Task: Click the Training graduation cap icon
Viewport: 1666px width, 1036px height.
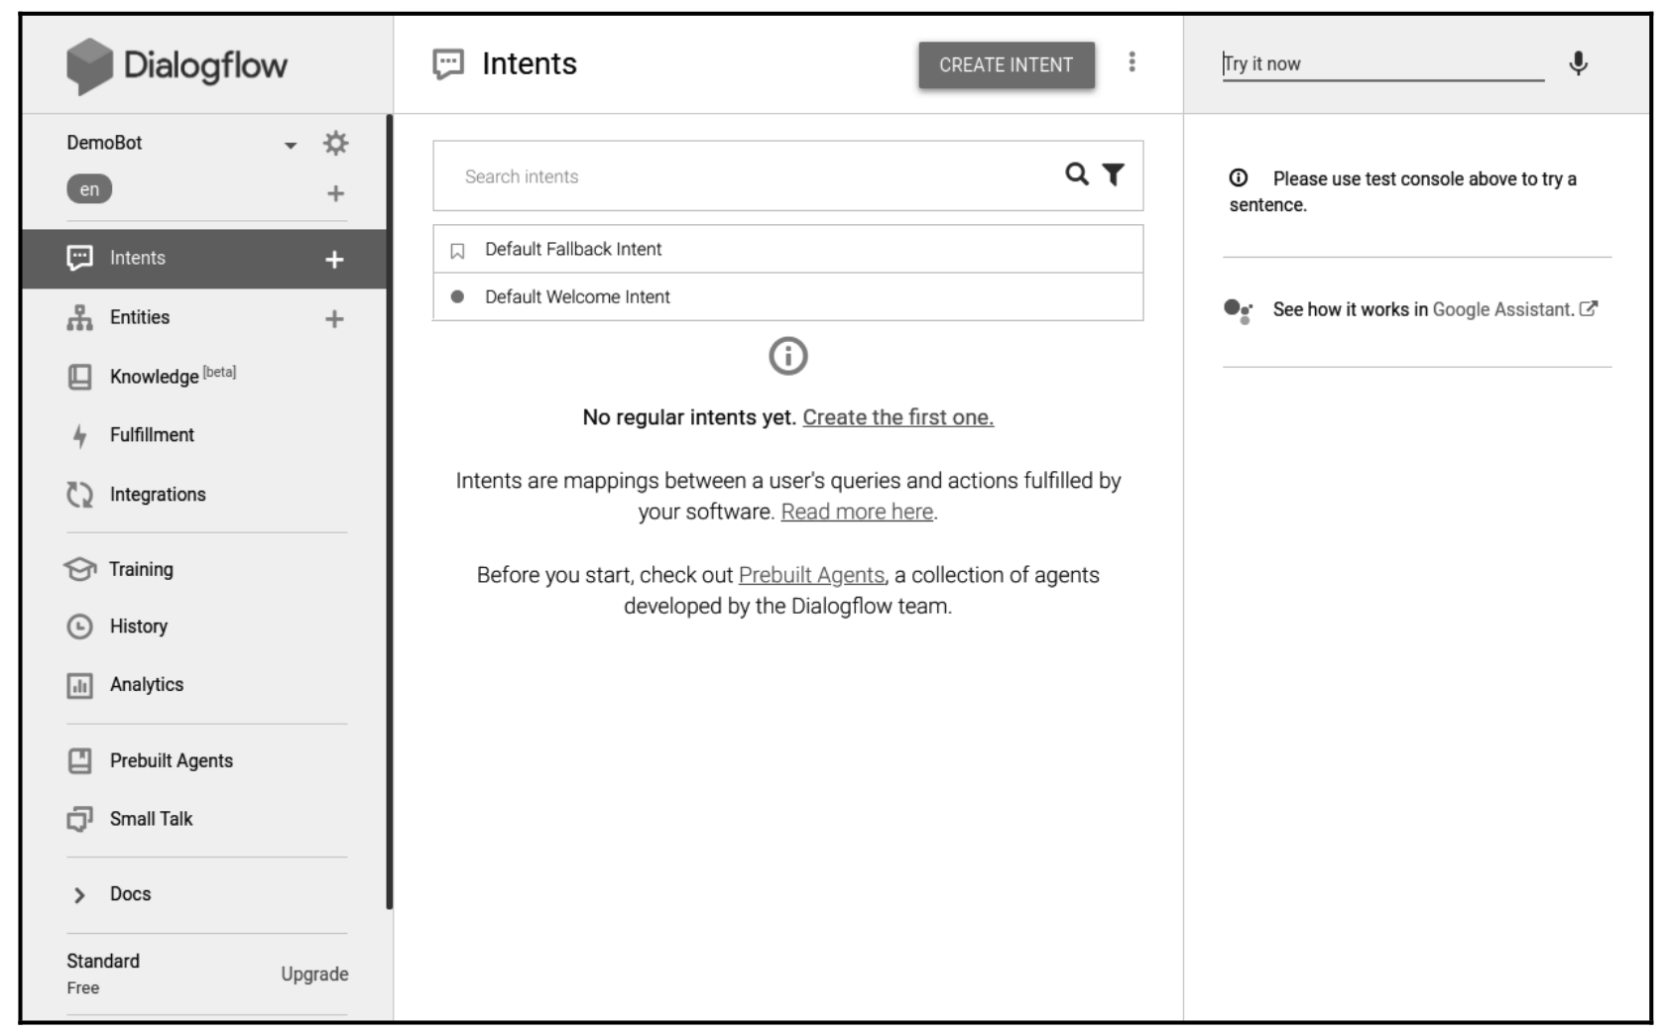Action: 79,569
